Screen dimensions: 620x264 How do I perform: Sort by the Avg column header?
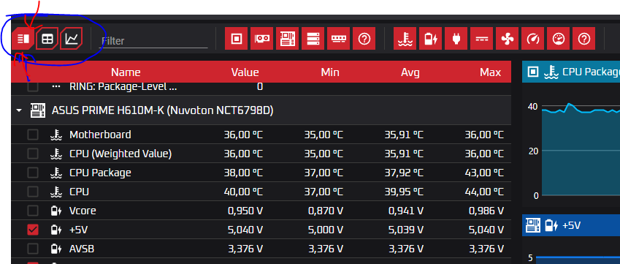click(x=410, y=72)
